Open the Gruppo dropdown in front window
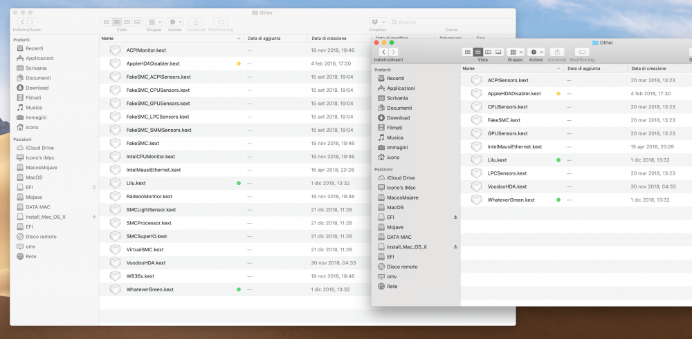The width and height of the screenshot is (692, 339). pos(515,52)
